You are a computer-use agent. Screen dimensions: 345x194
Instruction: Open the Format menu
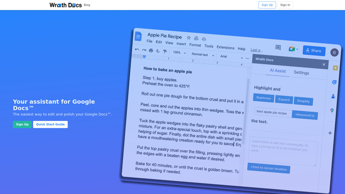195,45
